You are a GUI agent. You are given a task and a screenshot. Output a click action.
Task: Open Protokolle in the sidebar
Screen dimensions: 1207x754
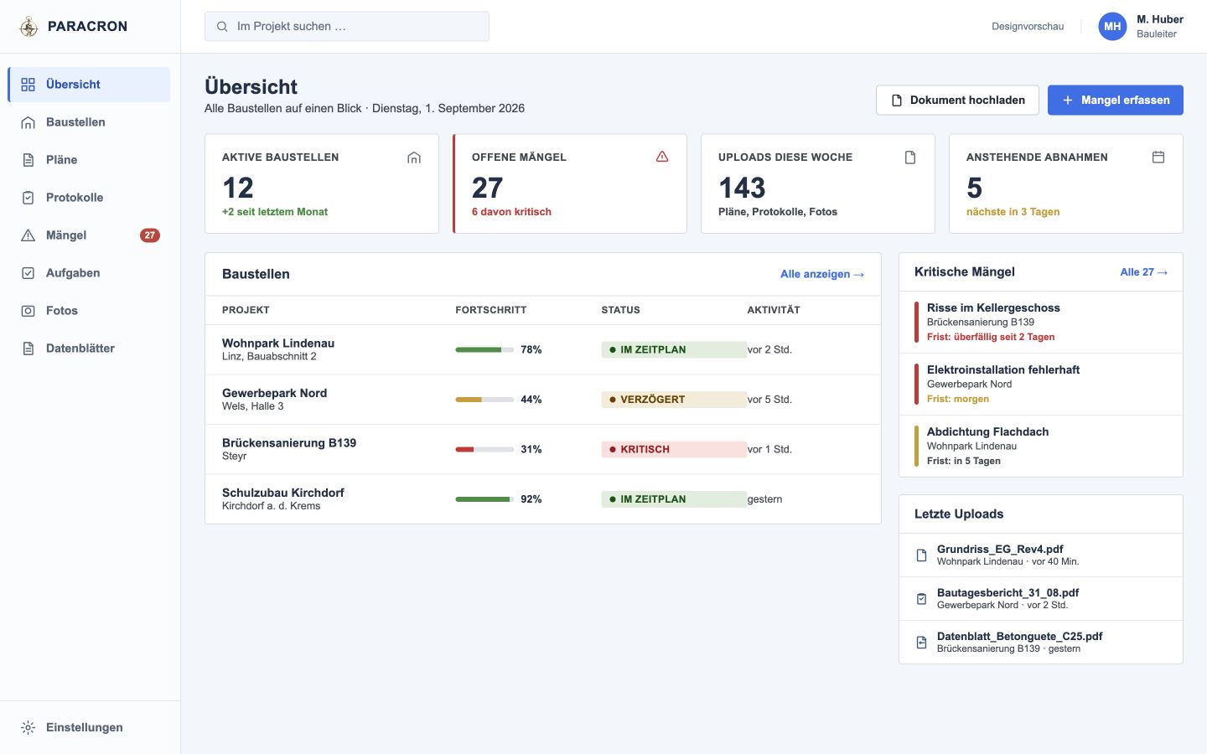pyautogui.click(x=89, y=198)
